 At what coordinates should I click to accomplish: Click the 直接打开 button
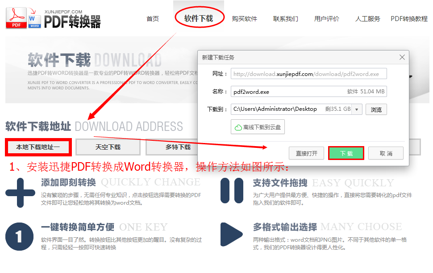click(307, 153)
